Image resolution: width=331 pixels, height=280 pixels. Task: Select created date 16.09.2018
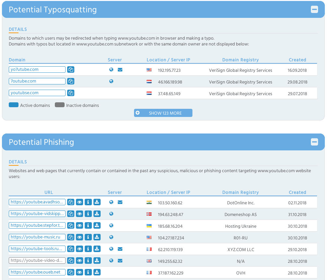[297, 70]
